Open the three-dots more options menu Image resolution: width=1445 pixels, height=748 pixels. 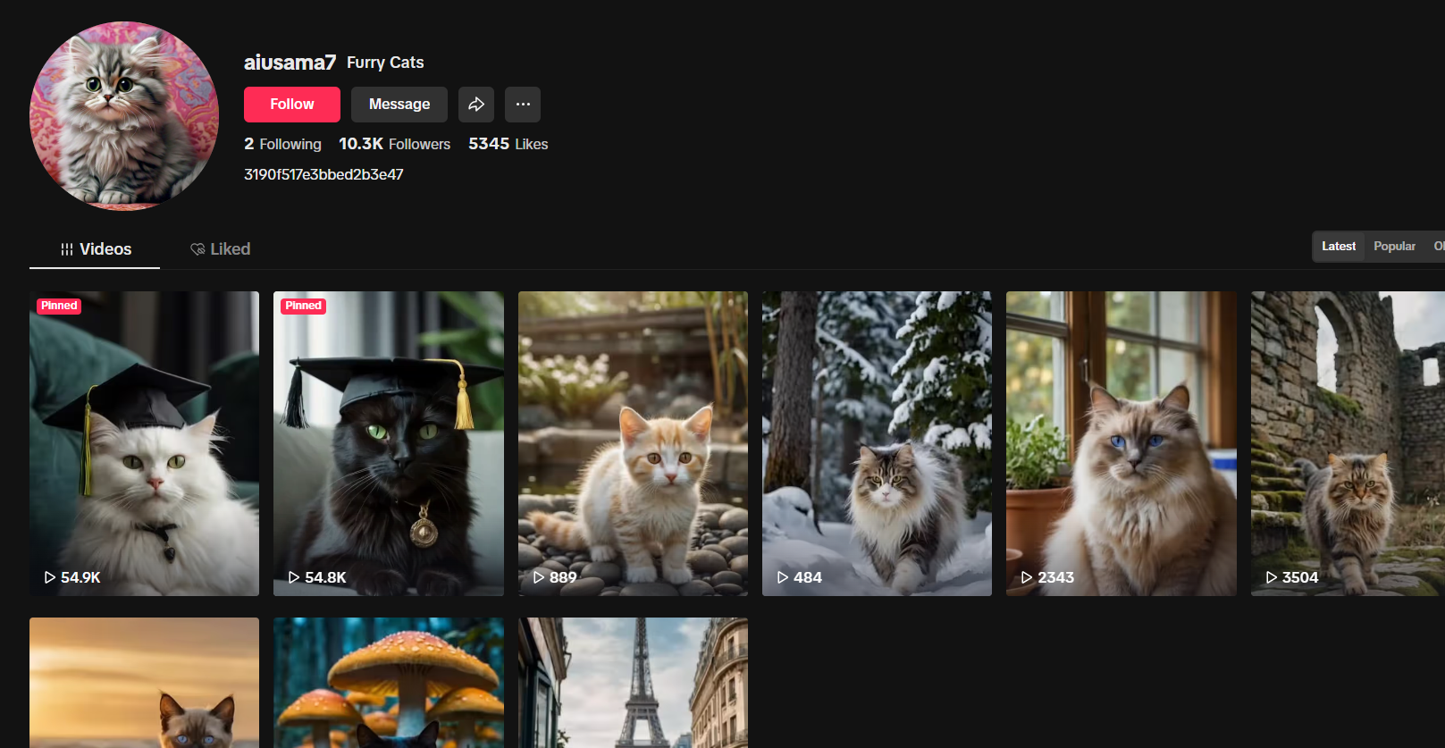tap(523, 105)
